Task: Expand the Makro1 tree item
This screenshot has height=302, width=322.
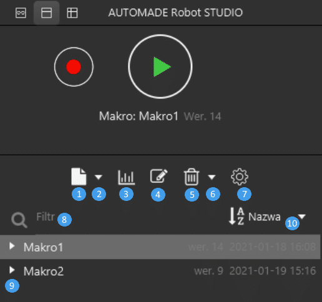Action: click(x=12, y=246)
